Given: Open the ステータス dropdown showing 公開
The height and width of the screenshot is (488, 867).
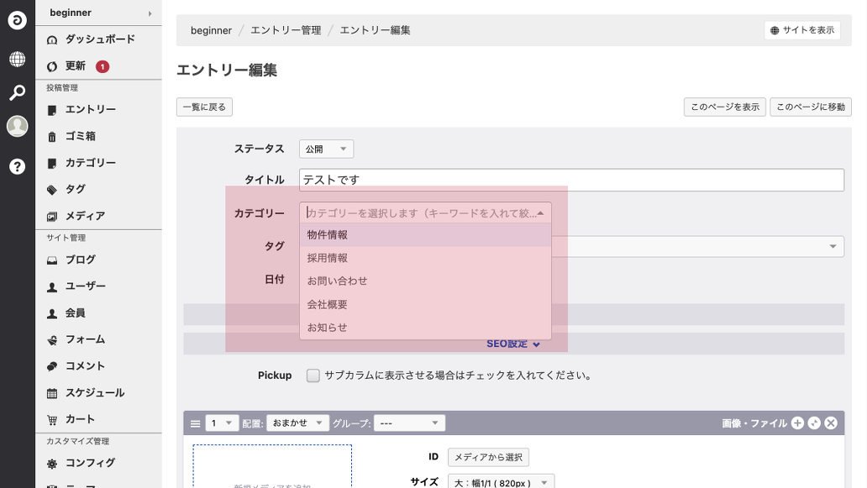Looking at the screenshot, I should [x=326, y=149].
